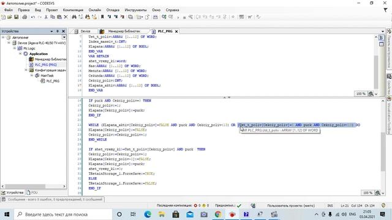Click the New project toolbar icon
The height and width of the screenshot is (220, 392).
coord(4,17)
